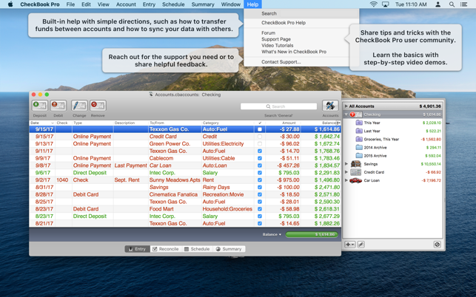
Task: Uncheck cleared box for Sunny Meadows Apts row
Action: point(260,180)
